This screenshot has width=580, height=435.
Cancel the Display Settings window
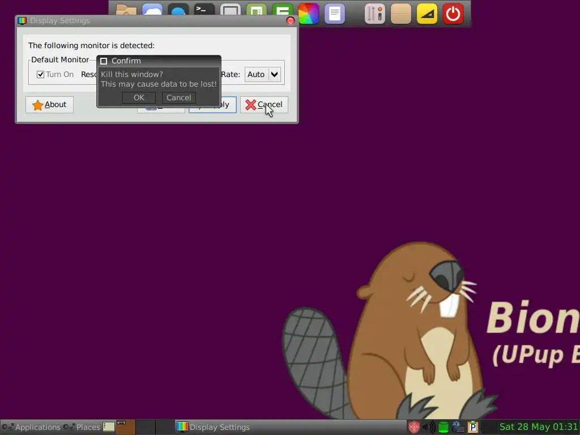(264, 105)
